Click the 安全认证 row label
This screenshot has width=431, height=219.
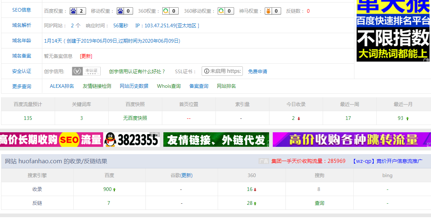click(22, 71)
